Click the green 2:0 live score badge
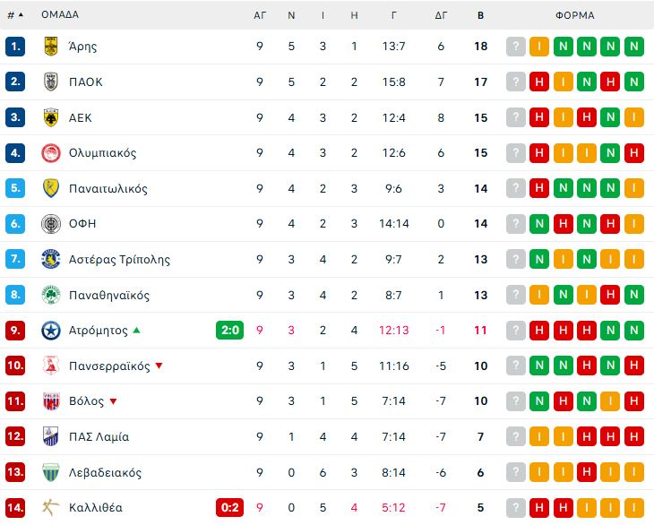The height and width of the screenshot is (525, 654). point(230,331)
